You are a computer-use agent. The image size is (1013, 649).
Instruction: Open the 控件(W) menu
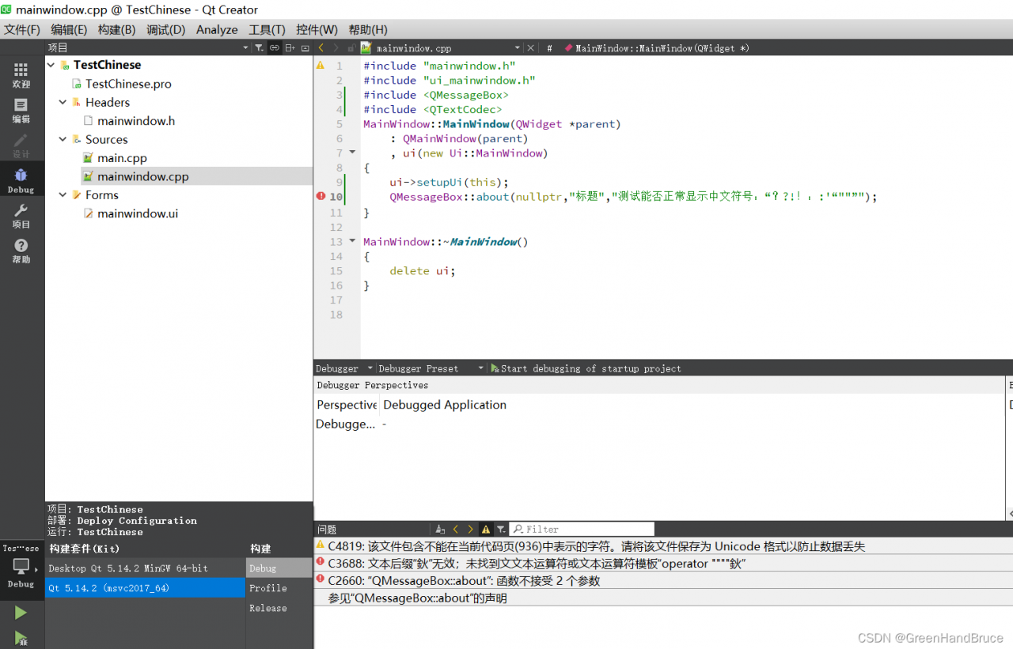pos(317,29)
